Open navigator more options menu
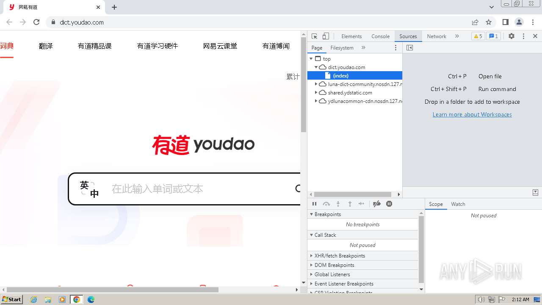542x305 pixels. click(396, 48)
